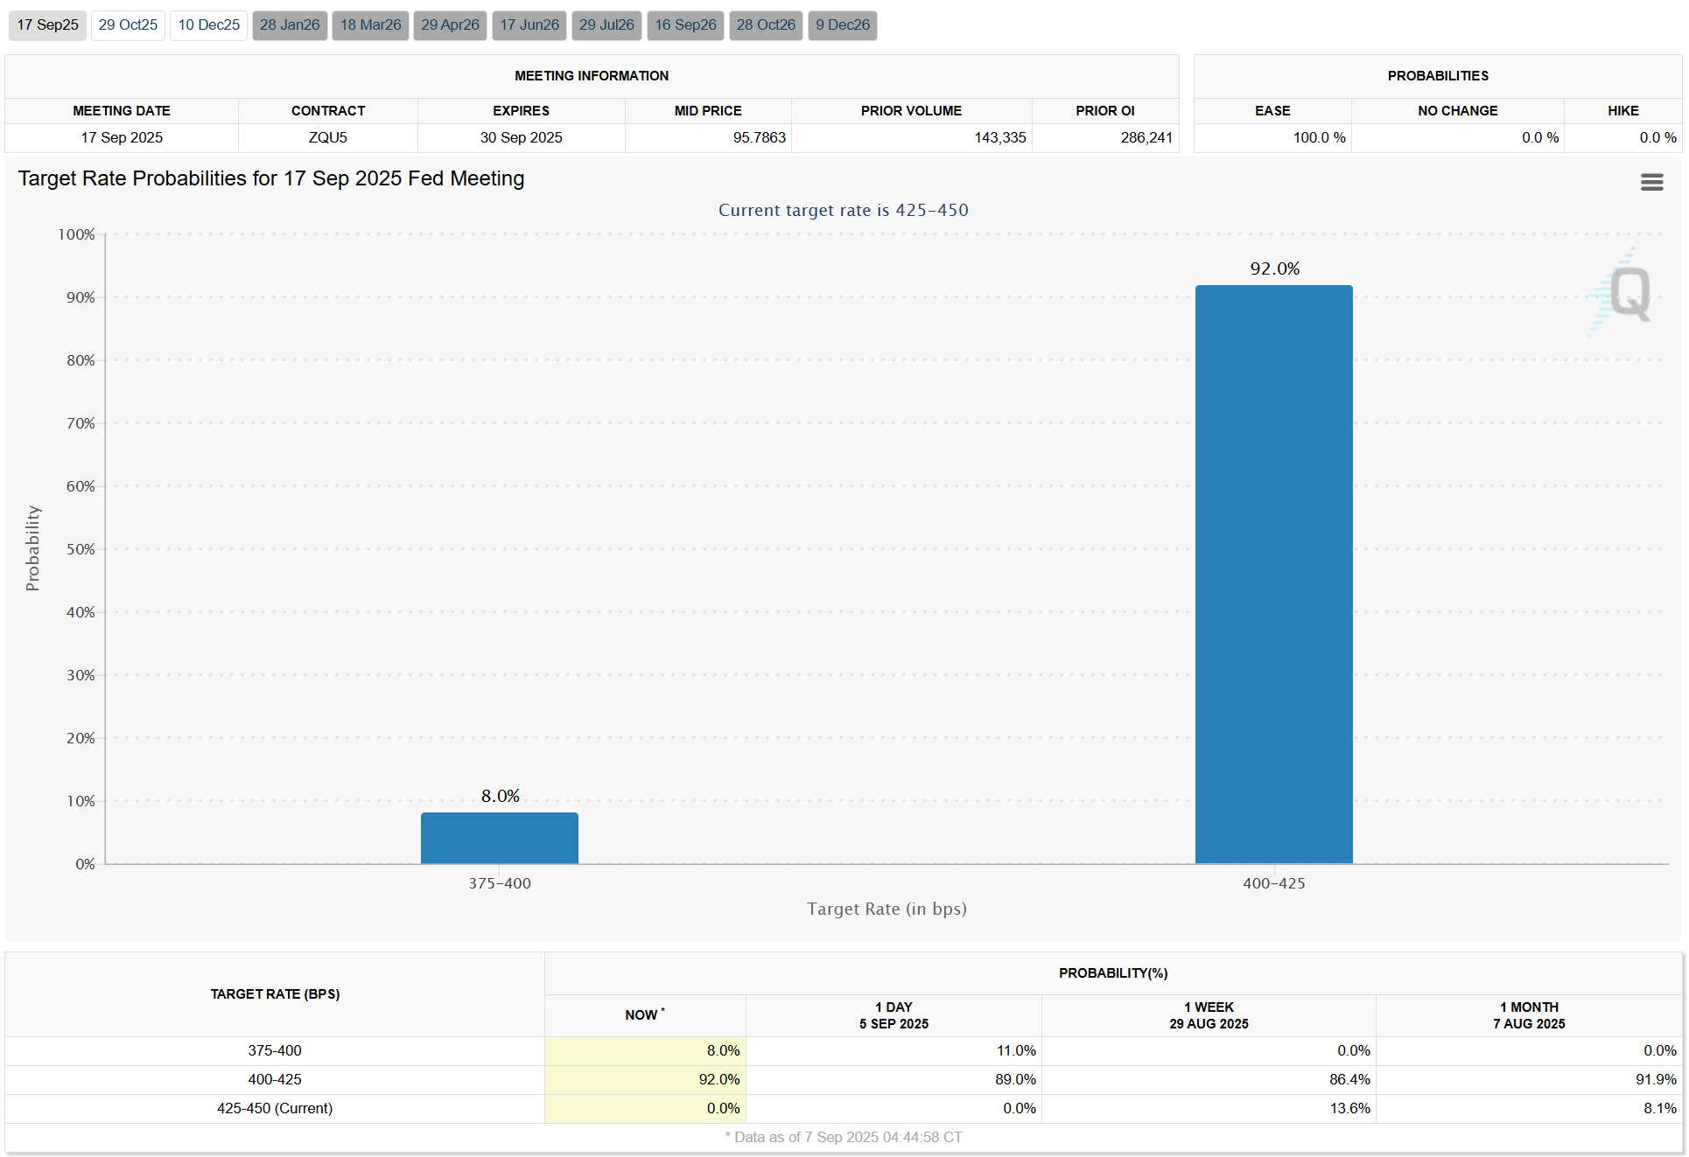Image resolution: width=1689 pixels, height=1157 pixels.
Task: Open the 29 Apr26 meeting tab
Action: 450,24
